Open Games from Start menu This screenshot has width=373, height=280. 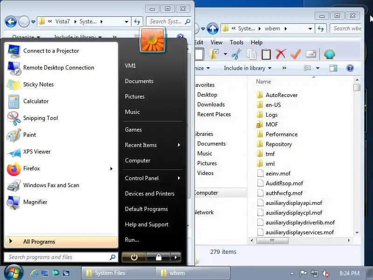[133, 130]
